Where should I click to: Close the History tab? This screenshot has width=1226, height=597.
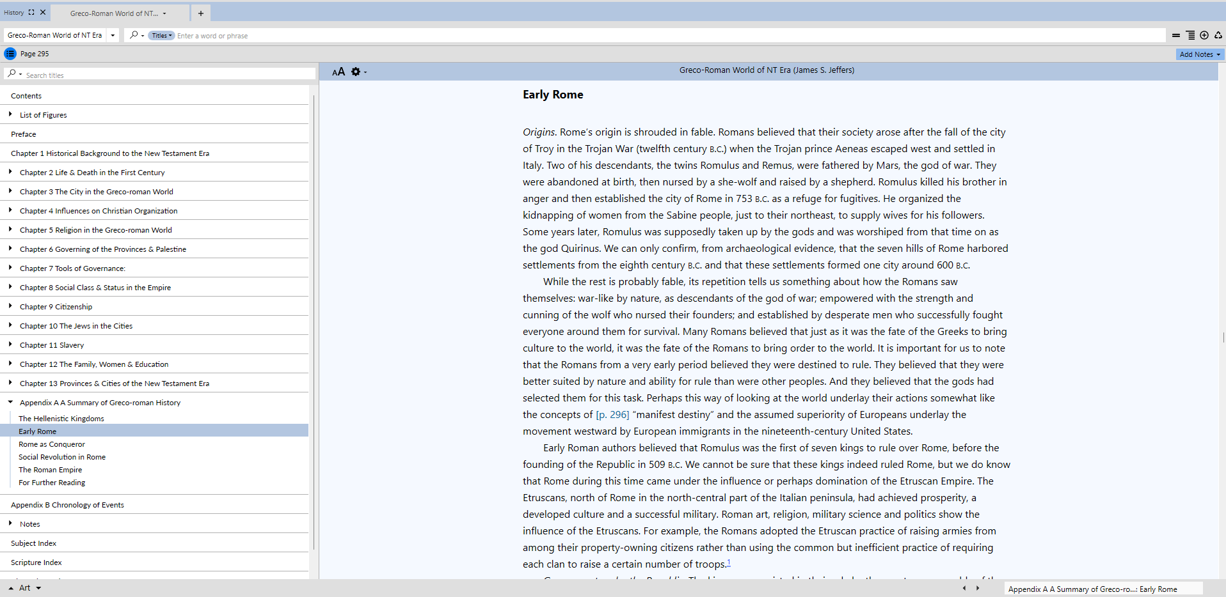tap(43, 12)
